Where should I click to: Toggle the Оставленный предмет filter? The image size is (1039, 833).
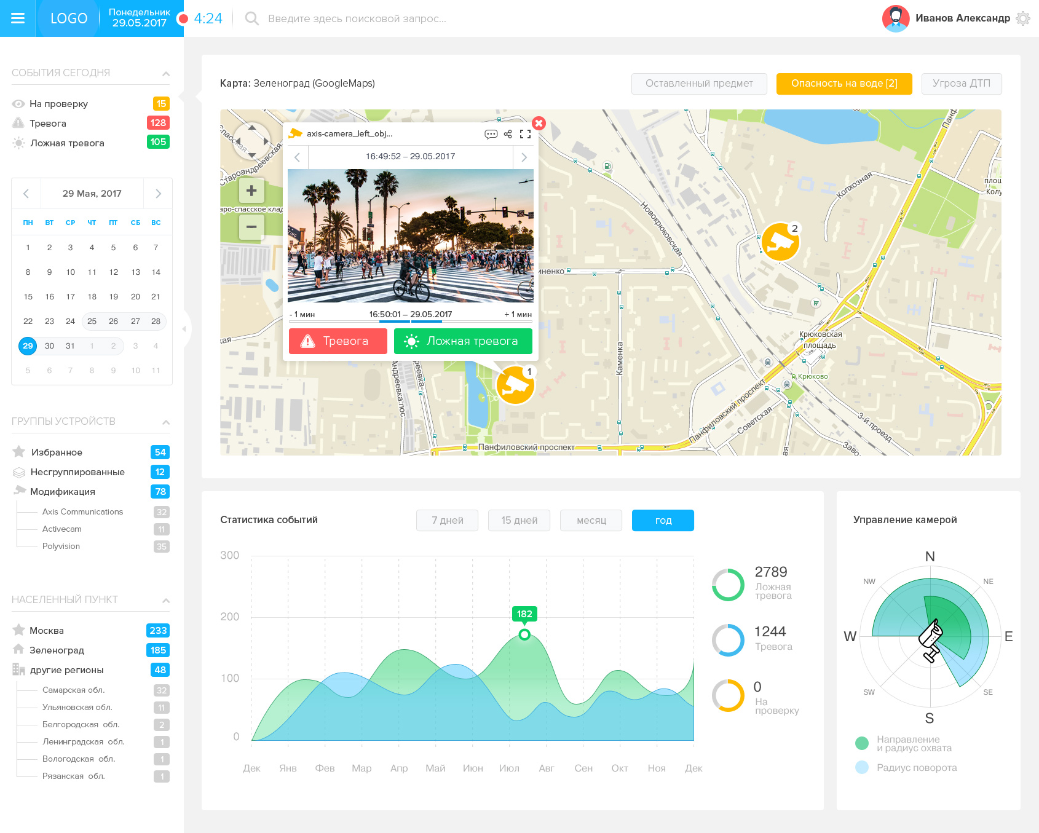point(699,84)
